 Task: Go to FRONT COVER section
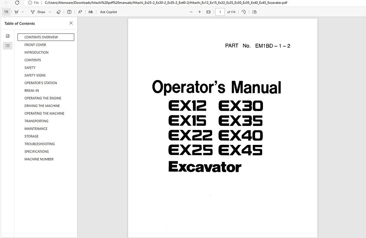35,45
